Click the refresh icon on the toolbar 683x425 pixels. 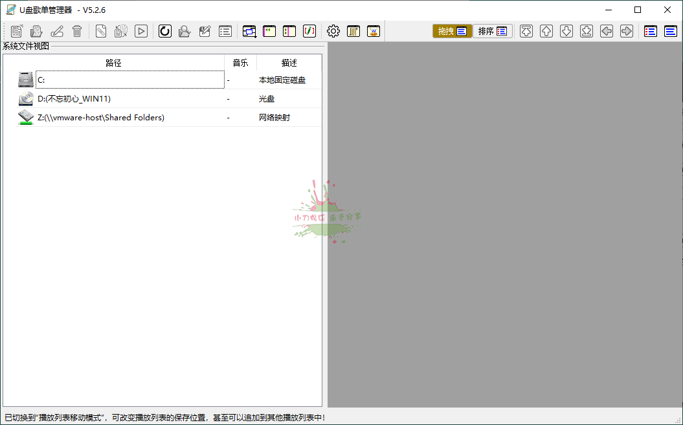click(164, 31)
